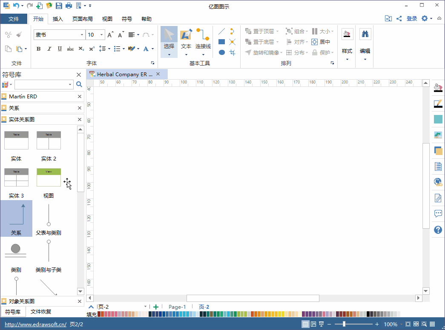This screenshot has width=445, height=330.
Task: Choose the Select pointer tool
Action: [x=169, y=42]
